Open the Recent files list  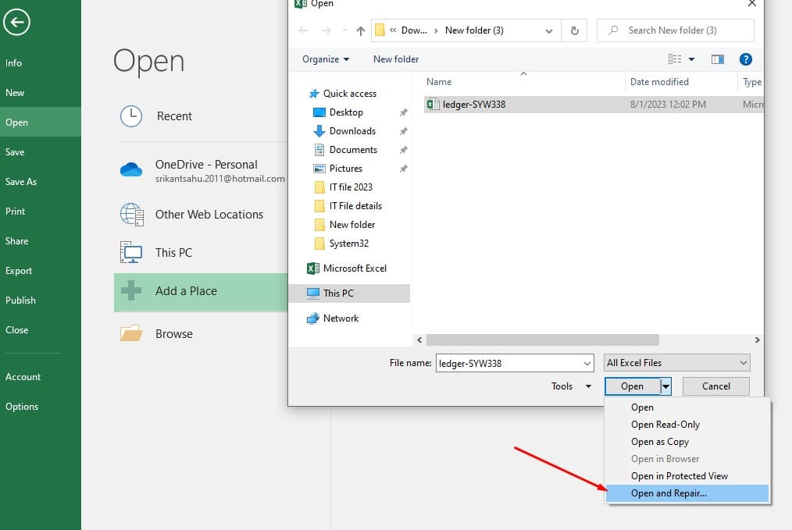click(x=173, y=116)
